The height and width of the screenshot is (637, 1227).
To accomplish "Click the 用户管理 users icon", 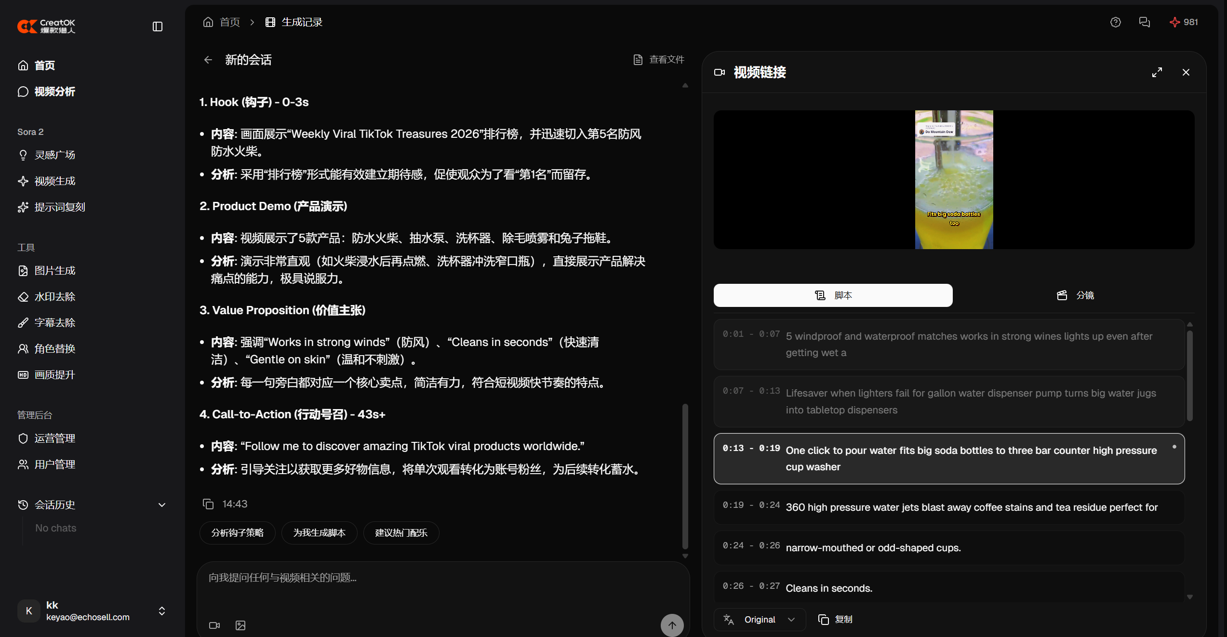I will [x=23, y=464].
